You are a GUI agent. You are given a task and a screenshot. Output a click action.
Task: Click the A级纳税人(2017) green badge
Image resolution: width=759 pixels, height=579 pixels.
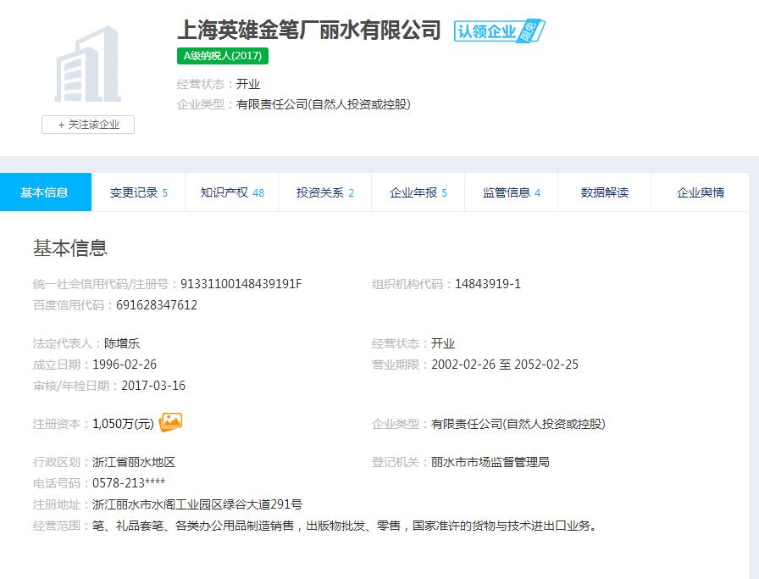(x=223, y=56)
